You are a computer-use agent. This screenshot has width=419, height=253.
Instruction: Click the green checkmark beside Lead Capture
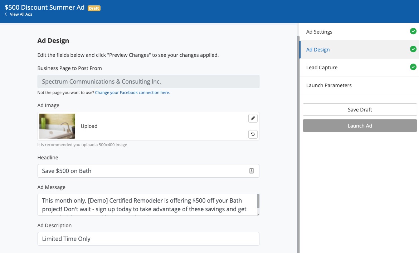pyautogui.click(x=413, y=67)
